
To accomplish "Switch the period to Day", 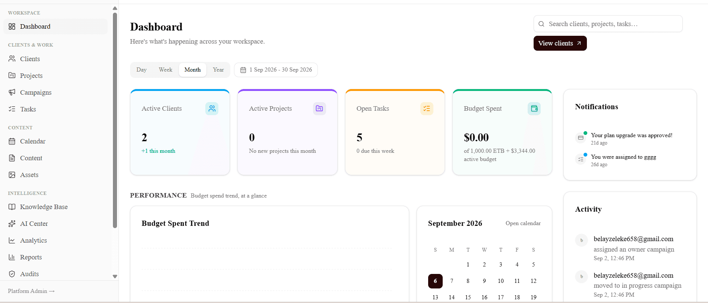I will click(141, 70).
